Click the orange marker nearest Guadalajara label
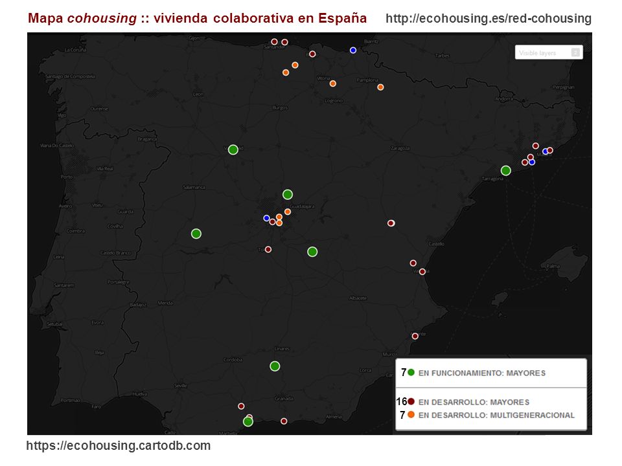 [x=288, y=212]
